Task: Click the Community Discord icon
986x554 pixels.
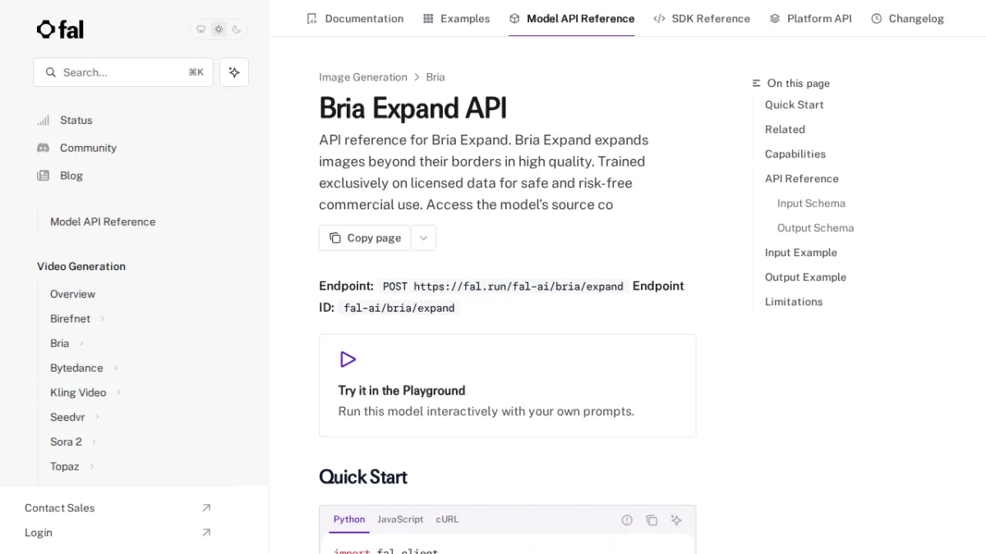Action: click(44, 148)
